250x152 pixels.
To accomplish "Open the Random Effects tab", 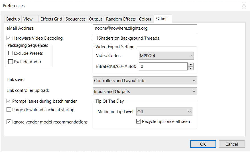I will (x=121, y=19).
